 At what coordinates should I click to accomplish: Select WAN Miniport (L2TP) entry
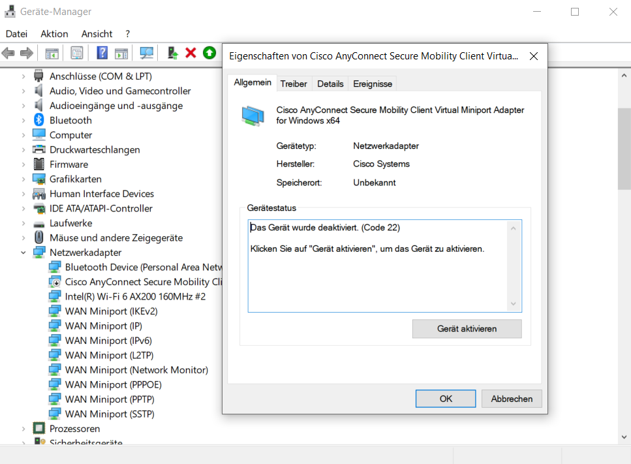coord(109,356)
